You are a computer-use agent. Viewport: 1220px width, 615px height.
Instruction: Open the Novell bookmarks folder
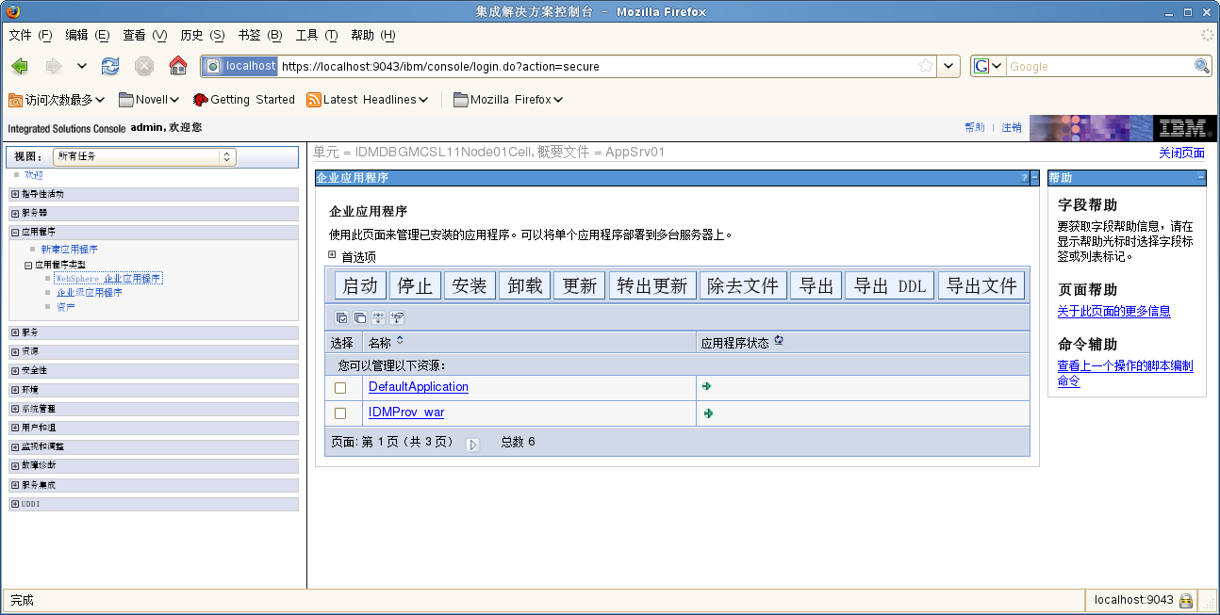[x=149, y=100]
